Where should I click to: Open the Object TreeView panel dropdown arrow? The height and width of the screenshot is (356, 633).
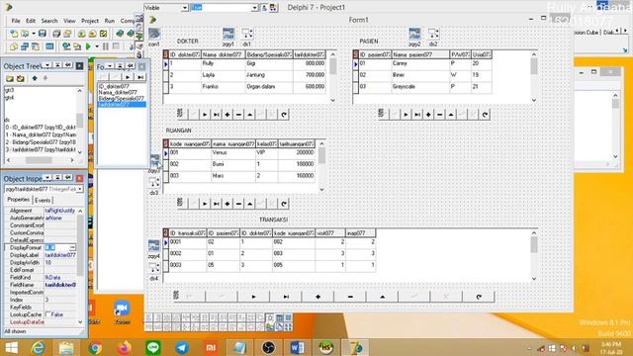[47, 65]
